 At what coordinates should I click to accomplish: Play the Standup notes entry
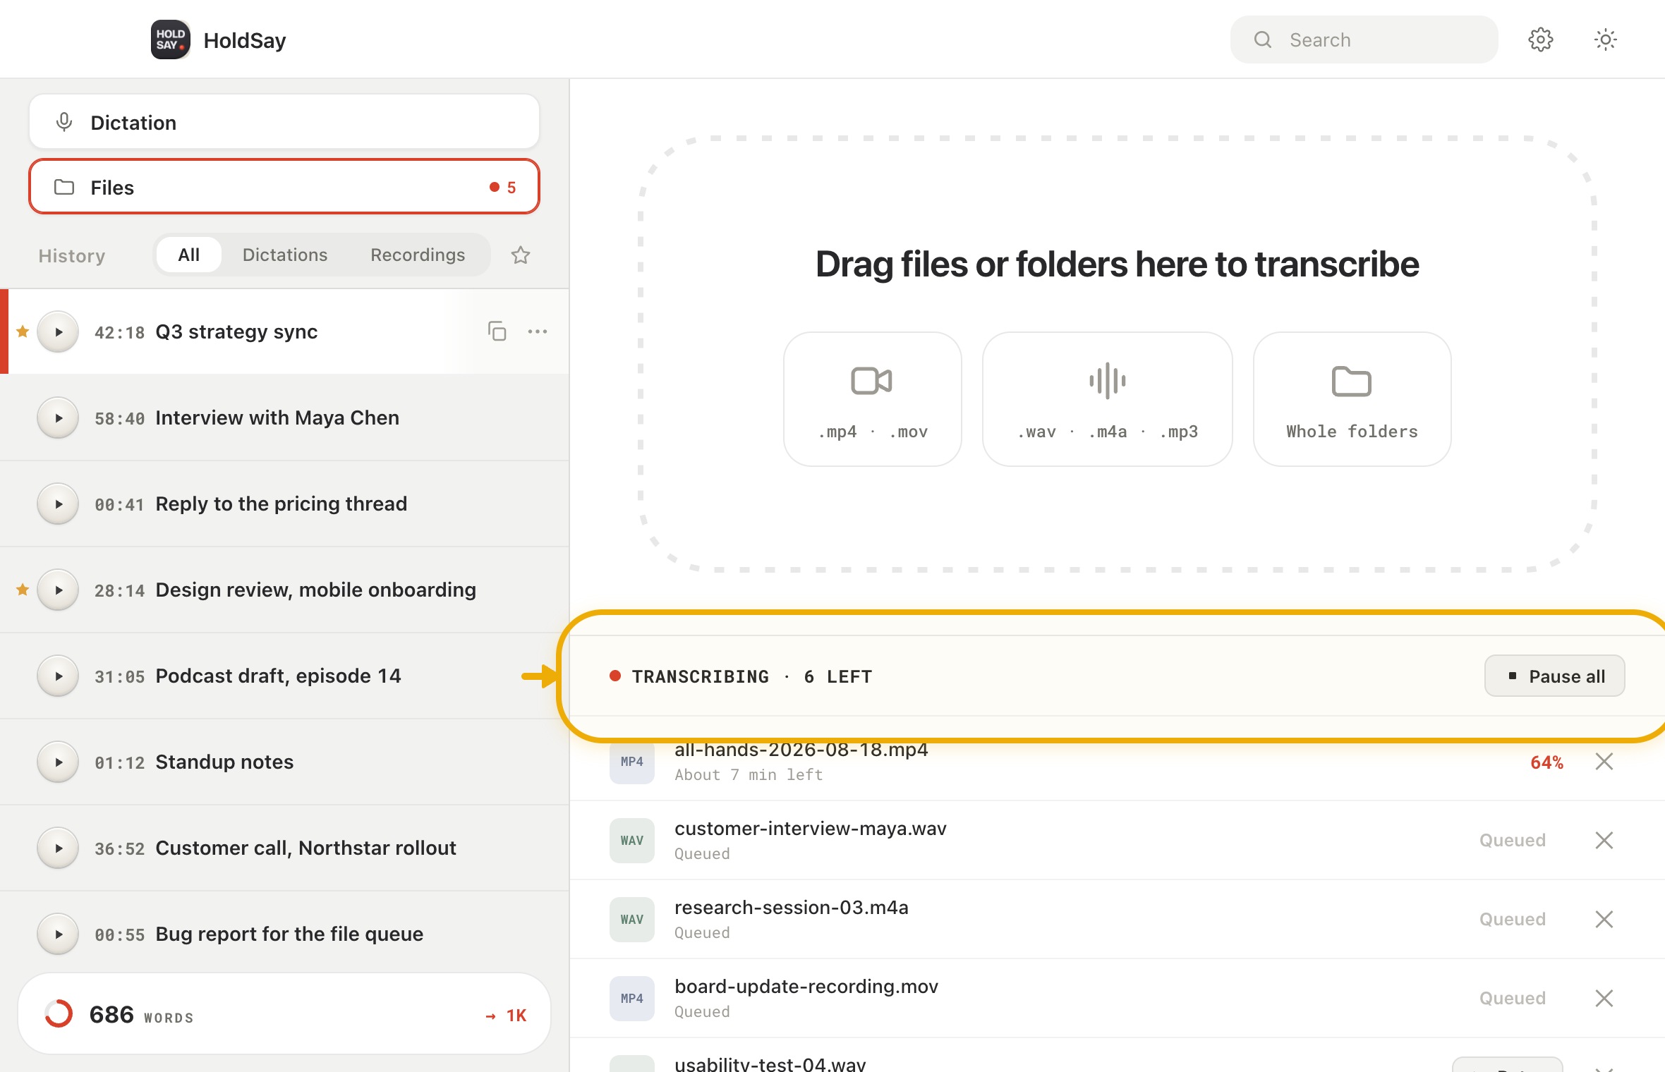click(x=58, y=762)
